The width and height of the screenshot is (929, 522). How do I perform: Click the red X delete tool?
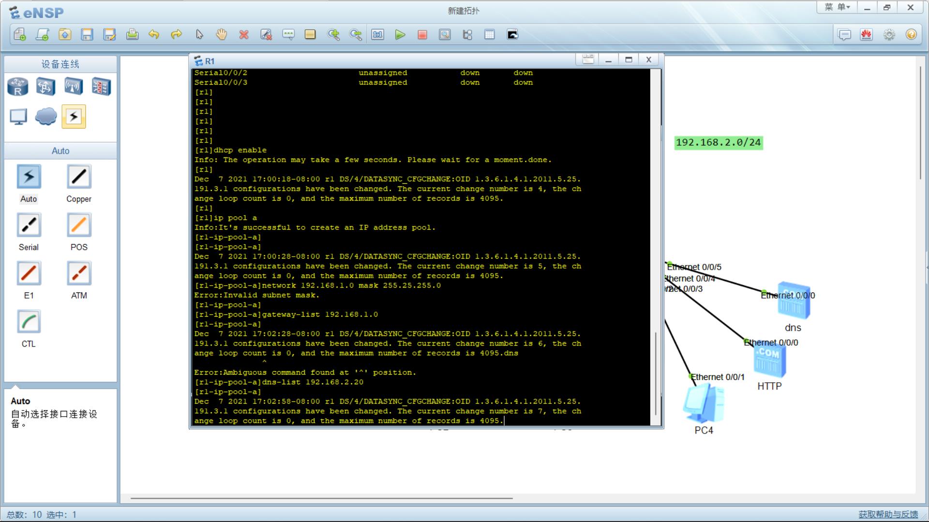(x=244, y=34)
